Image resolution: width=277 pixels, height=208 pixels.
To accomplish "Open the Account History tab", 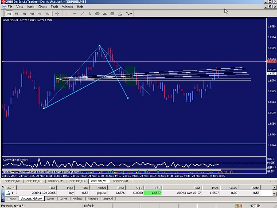I will [x=31, y=199].
